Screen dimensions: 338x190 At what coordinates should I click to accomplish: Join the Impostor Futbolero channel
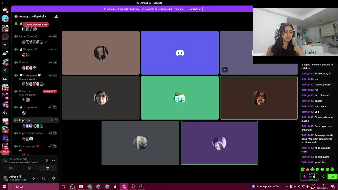(x=36, y=133)
